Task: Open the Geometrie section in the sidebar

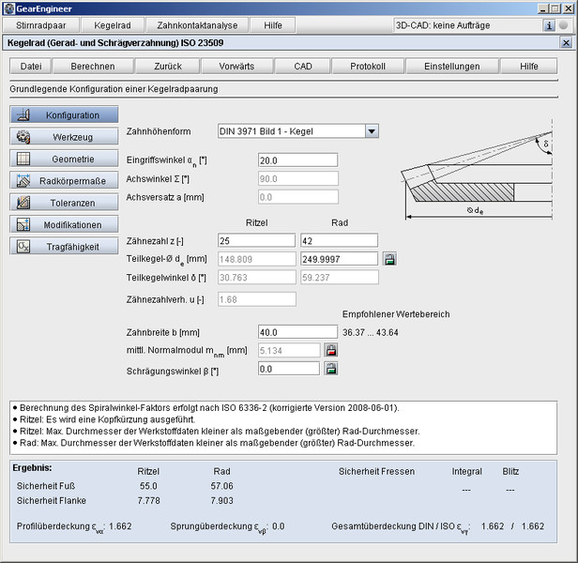Action: [x=64, y=159]
